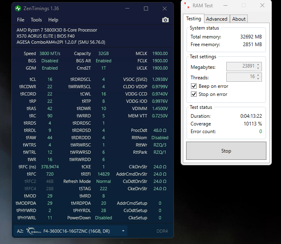Click the AGESA ComboAM4v2PI version text
This screenshot has height=244, width=281.
click(61, 42)
